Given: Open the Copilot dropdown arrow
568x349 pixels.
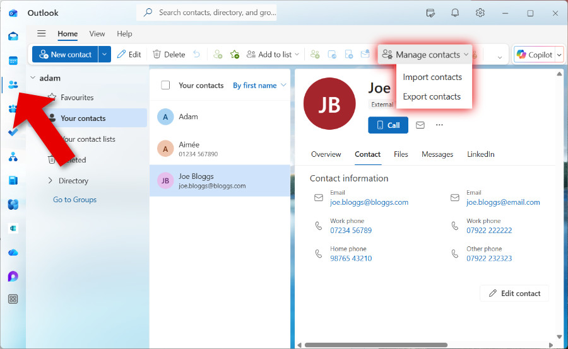Looking at the screenshot, I should pyautogui.click(x=559, y=55).
